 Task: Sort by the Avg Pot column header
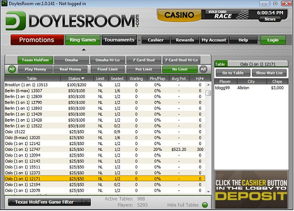(x=179, y=79)
